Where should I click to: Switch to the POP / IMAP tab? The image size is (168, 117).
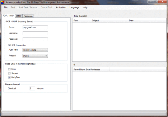tap(8, 16)
